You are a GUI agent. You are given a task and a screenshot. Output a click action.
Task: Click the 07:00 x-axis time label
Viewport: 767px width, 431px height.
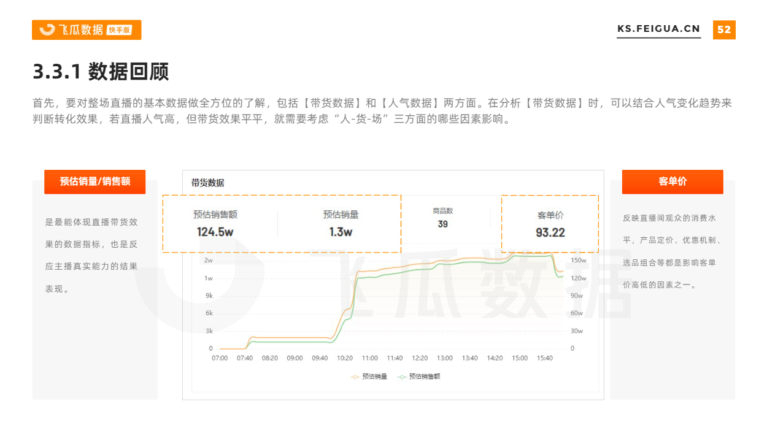tap(220, 358)
